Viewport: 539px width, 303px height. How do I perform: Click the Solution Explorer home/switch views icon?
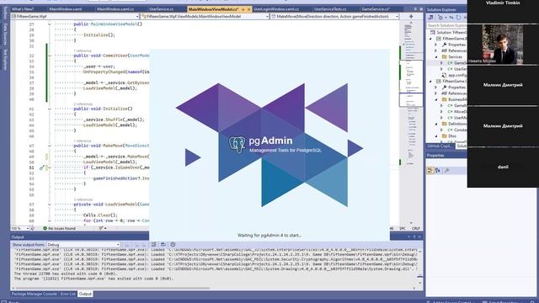pos(430,17)
